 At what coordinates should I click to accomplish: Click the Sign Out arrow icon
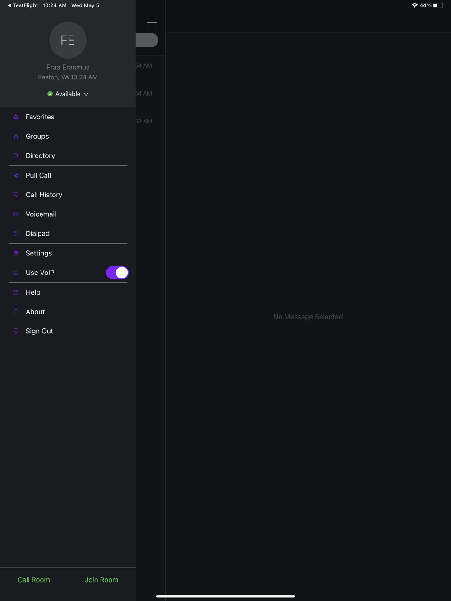click(16, 332)
